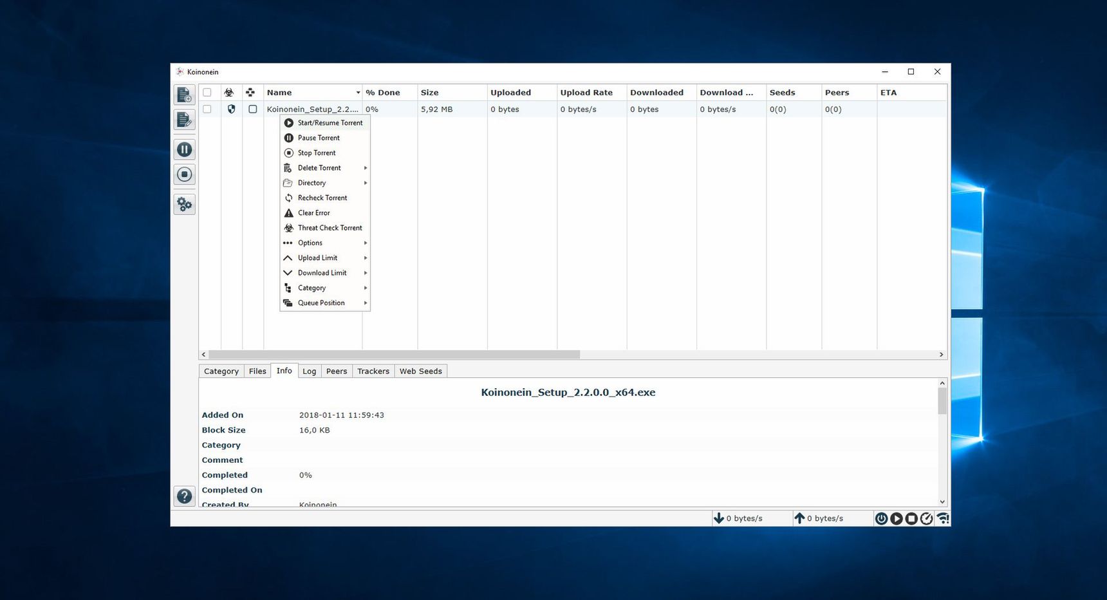Switch to the Category tab
Viewport: 1107px width, 600px height.
[x=221, y=371]
